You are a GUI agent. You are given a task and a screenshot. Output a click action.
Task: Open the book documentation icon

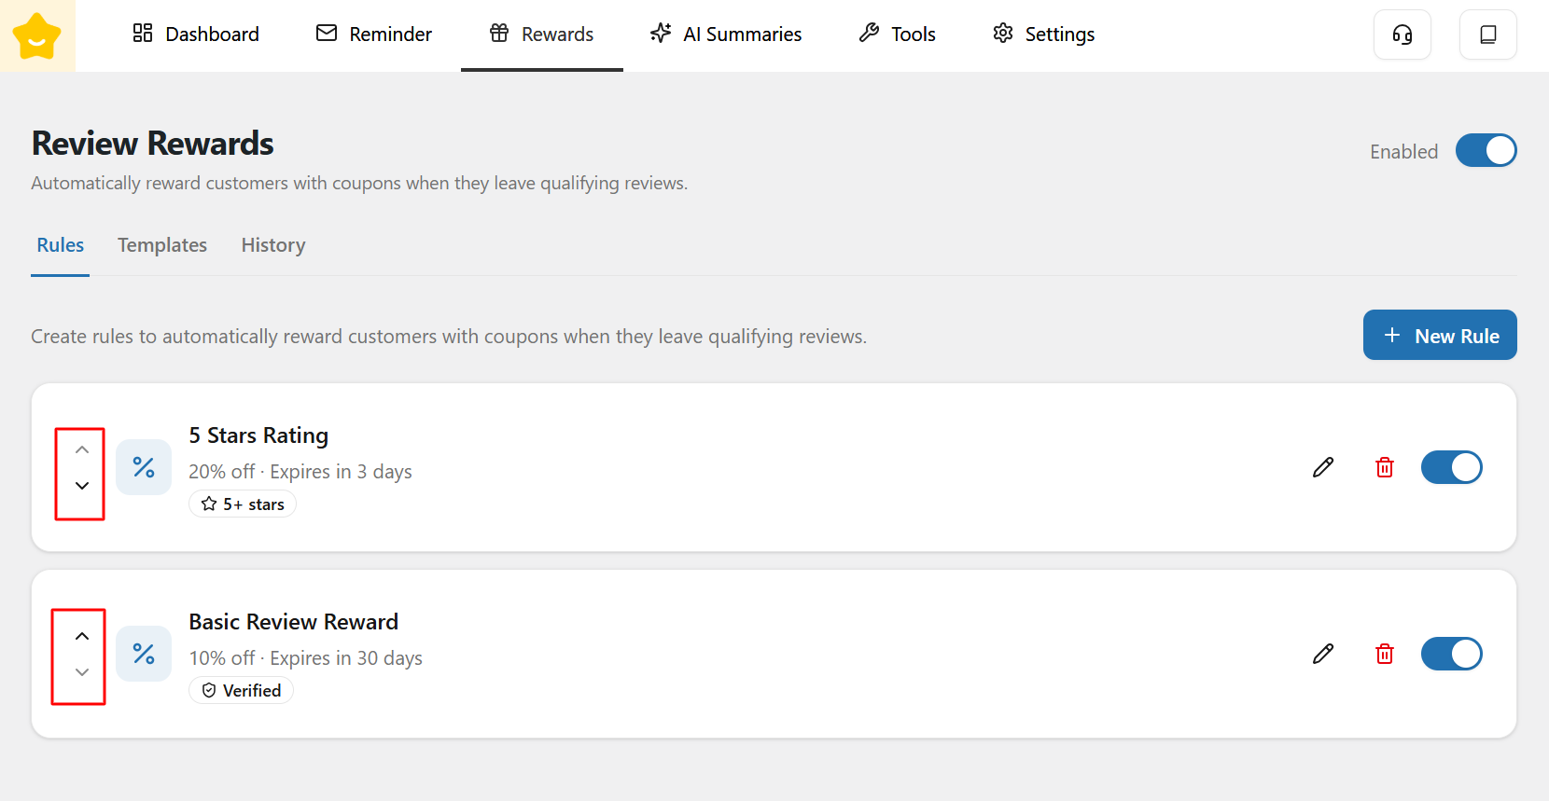pyautogui.click(x=1487, y=35)
